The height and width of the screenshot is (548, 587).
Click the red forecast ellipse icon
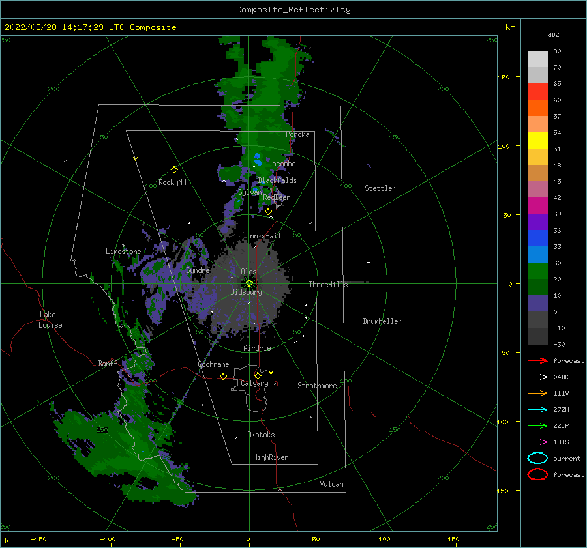537,474
